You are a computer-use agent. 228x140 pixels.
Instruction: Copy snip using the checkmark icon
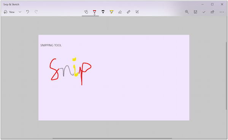point(204,12)
